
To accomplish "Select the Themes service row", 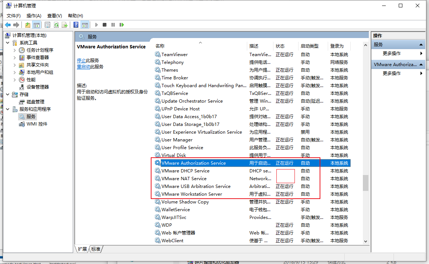I will click(252, 70).
